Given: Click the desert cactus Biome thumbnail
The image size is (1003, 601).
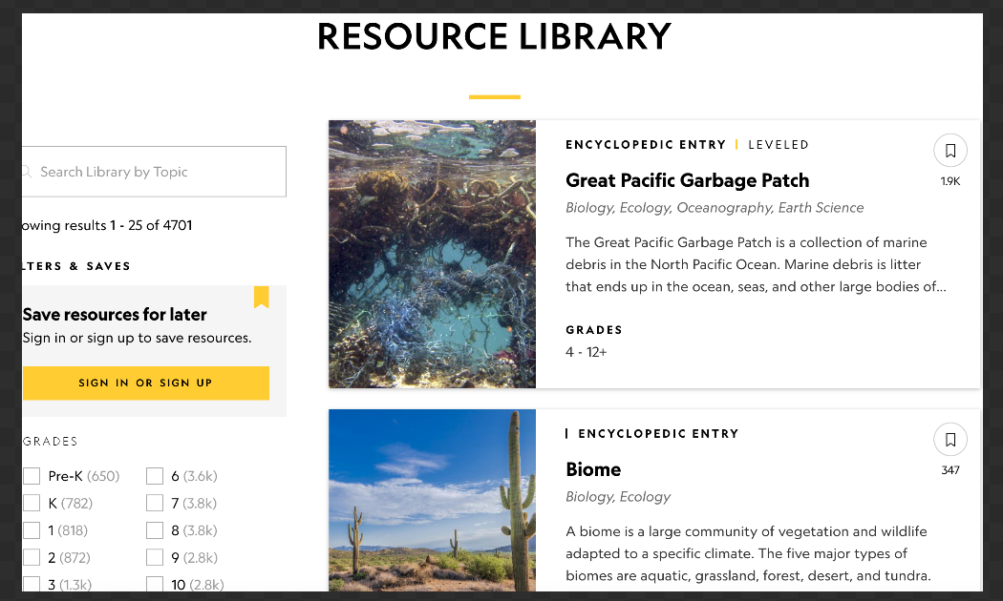Looking at the screenshot, I should (432, 501).
